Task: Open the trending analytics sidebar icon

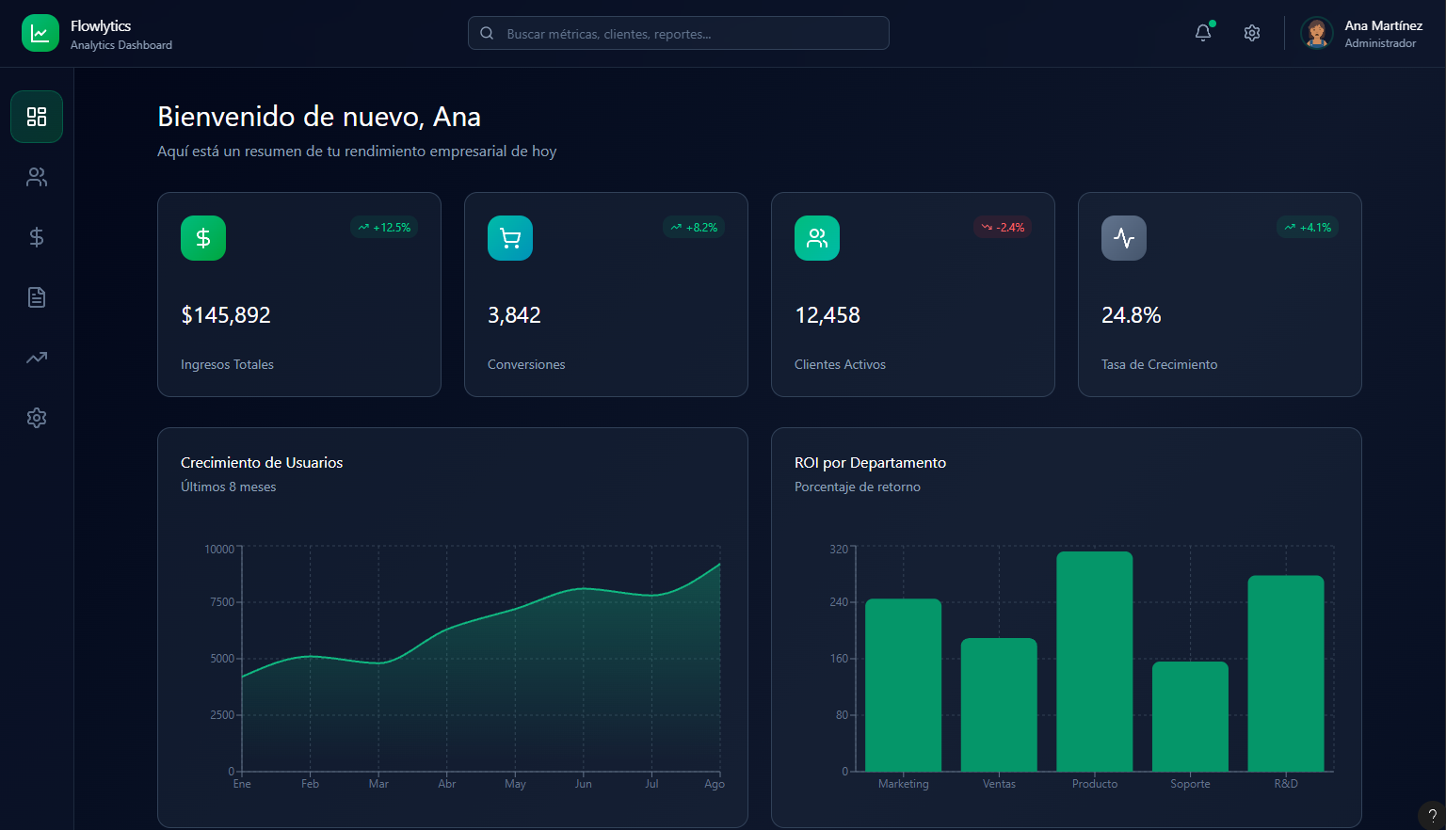Action: click(37, 358)
